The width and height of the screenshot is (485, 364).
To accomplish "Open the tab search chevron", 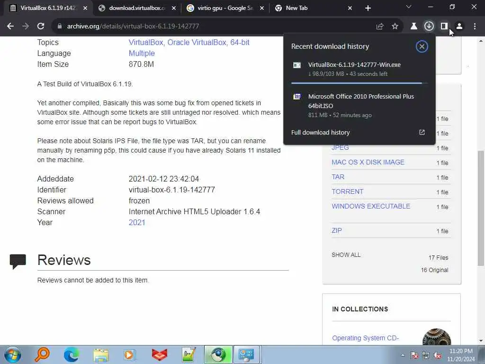I will (x=409, y=7).
